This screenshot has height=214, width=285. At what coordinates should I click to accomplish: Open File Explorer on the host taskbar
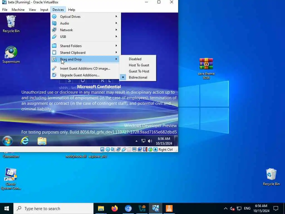click(x=101, y=208)
